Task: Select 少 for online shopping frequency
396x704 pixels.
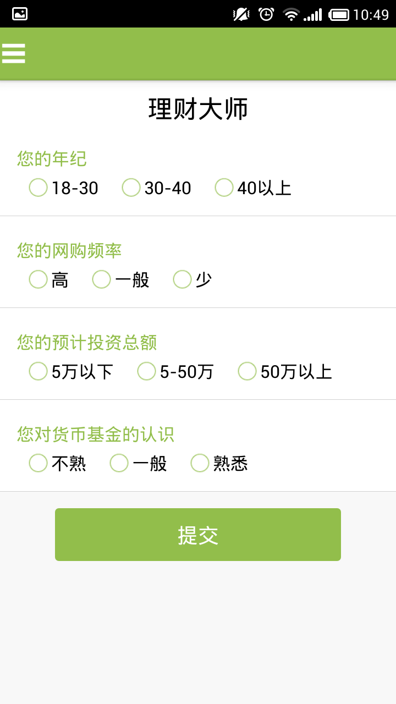Action: click(x=183, y=279)
